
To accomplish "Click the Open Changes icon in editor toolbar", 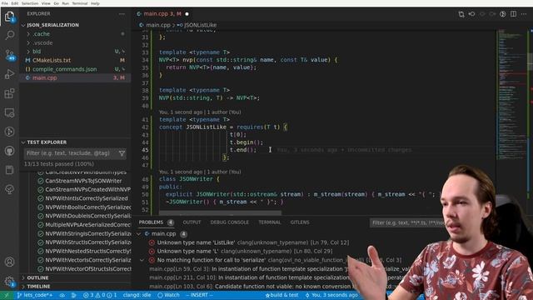I will point(461,14).
